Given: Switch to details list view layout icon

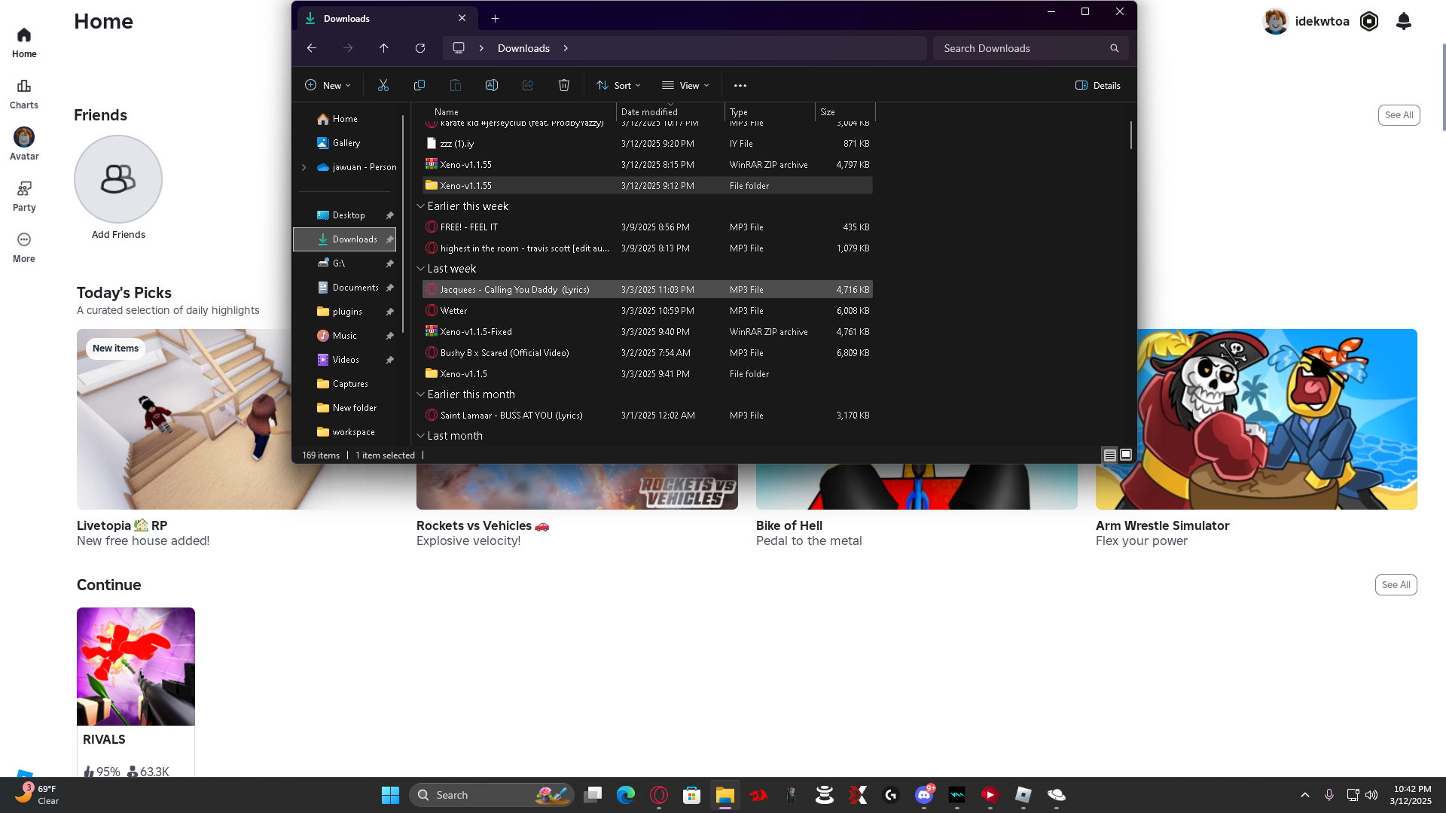Looking at the screenshot, I should click(1110, 455).
